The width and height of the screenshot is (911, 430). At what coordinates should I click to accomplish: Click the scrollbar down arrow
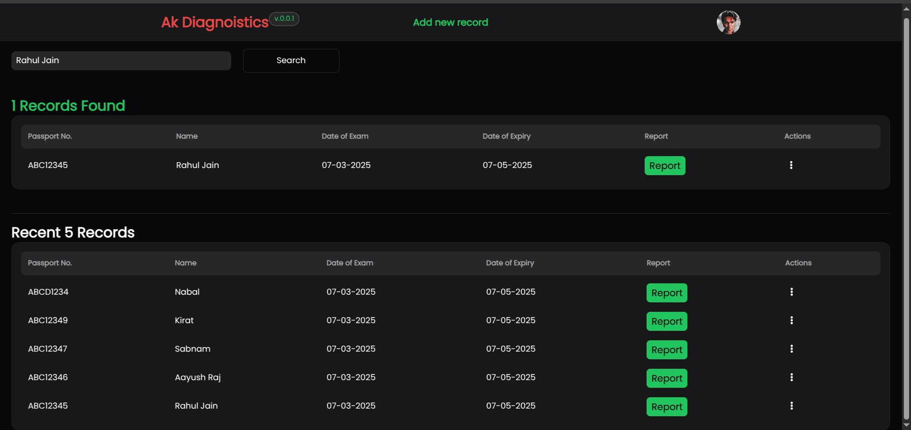tap(905, 425)
